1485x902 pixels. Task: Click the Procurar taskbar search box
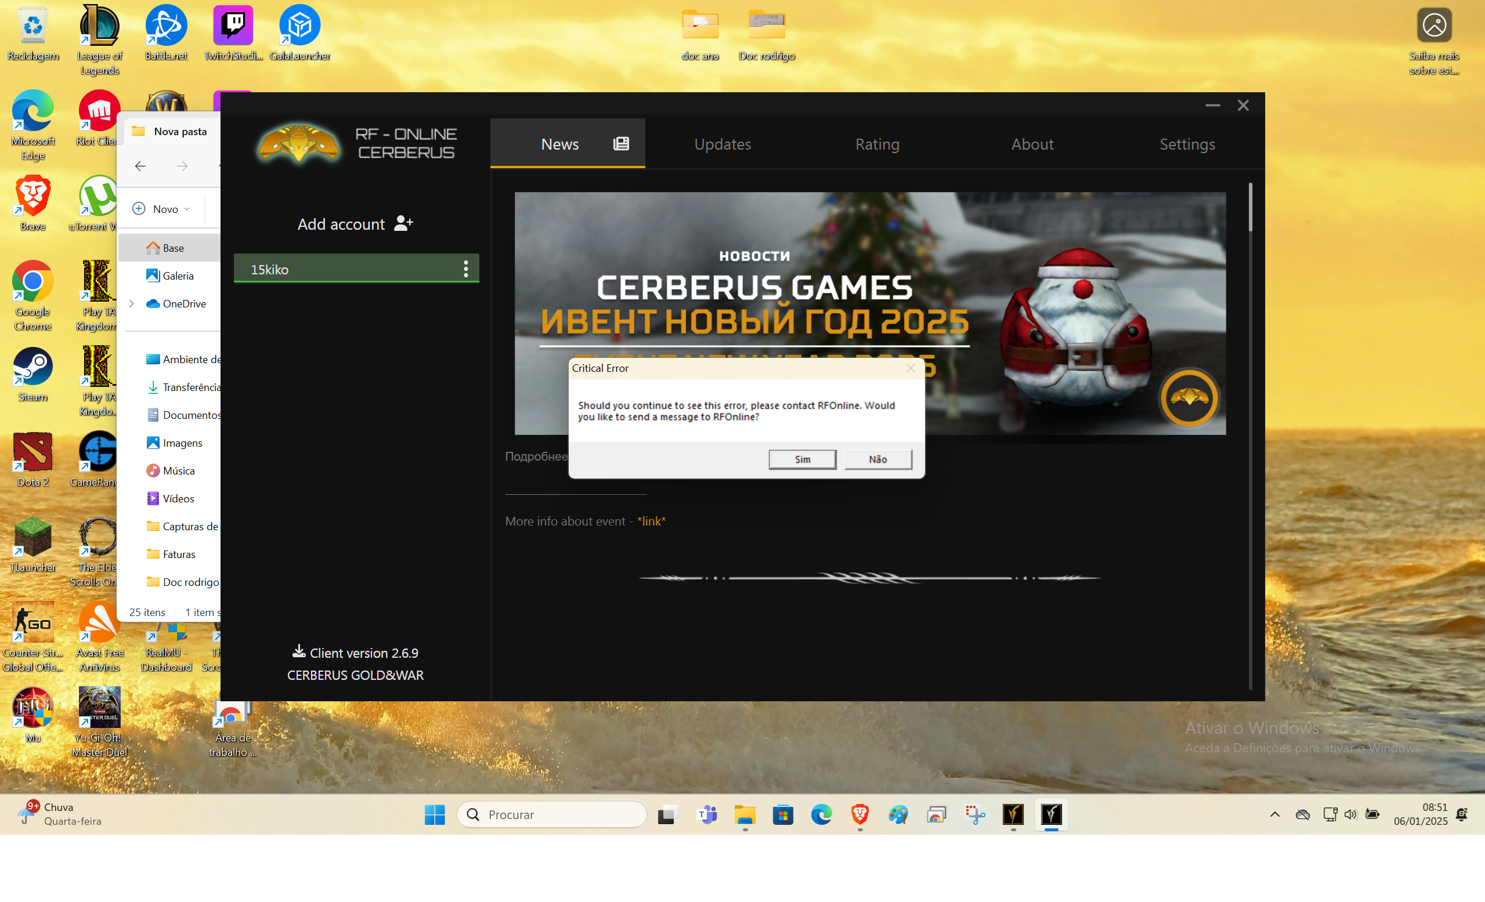551,814
